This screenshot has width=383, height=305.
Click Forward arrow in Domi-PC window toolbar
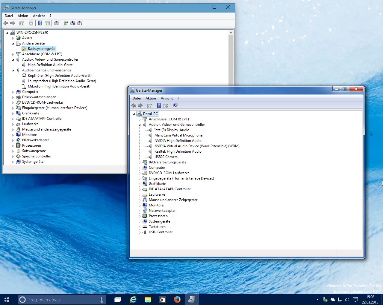click(140, 106)
